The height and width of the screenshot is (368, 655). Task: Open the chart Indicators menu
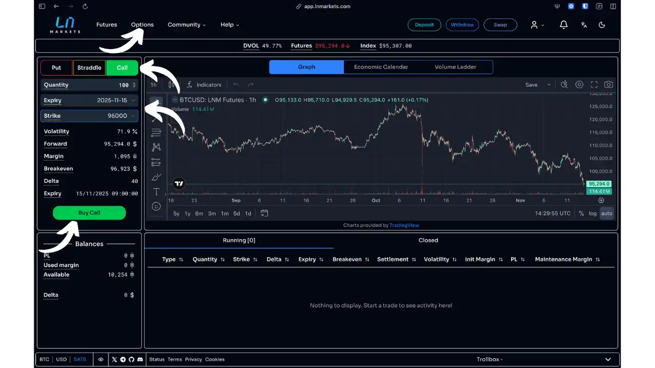click(x=204, y=85)
